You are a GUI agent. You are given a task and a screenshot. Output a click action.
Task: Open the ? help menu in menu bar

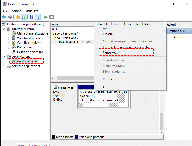coord(43,11)
